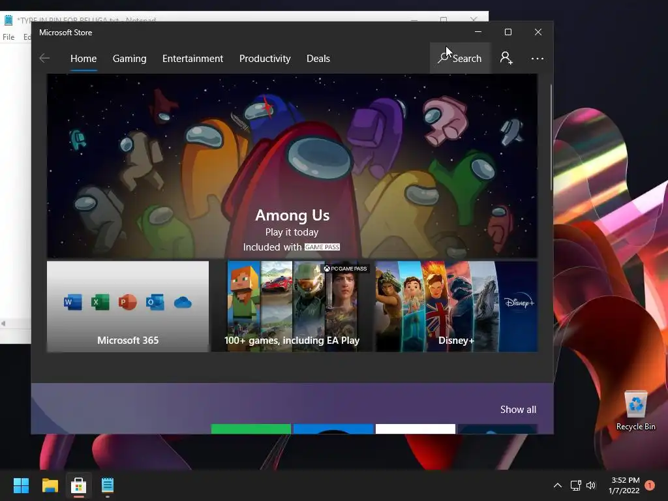Viewport: 668px width, 501px height.
Task: Click the Outlook icon in Microsoft 365 tile
Action: point(155,303)
